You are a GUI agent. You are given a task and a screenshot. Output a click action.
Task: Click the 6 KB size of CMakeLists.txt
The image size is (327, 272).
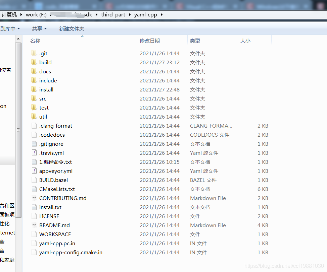pos(263,189)
